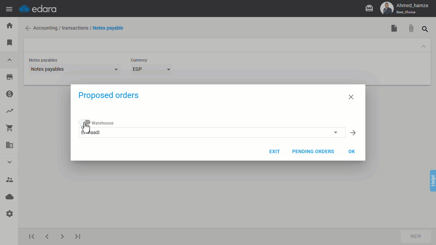Close the Proposed orders dialog
Viewport: 436px width, 245px height.
click(x=351, y=97)
